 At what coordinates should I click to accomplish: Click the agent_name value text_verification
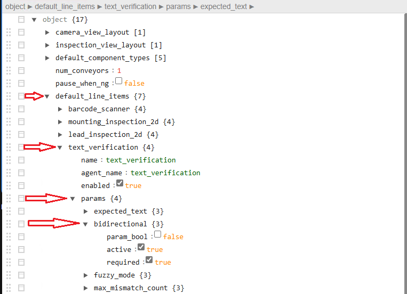point(165,173)
